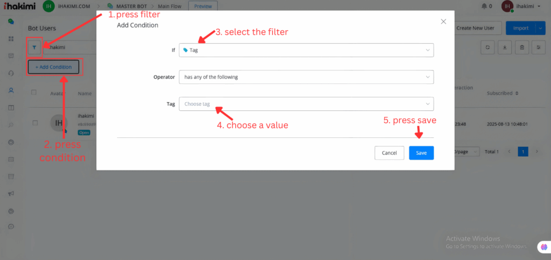This screenshot has width=551, height=260.
Task: Expand the If Tag dropdown
Action: 306,50
